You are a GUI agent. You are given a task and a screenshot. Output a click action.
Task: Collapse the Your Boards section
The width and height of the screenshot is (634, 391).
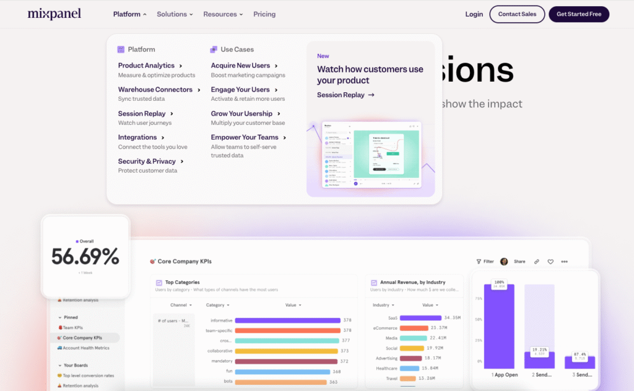pyautogui.click(x=60, y=365)
